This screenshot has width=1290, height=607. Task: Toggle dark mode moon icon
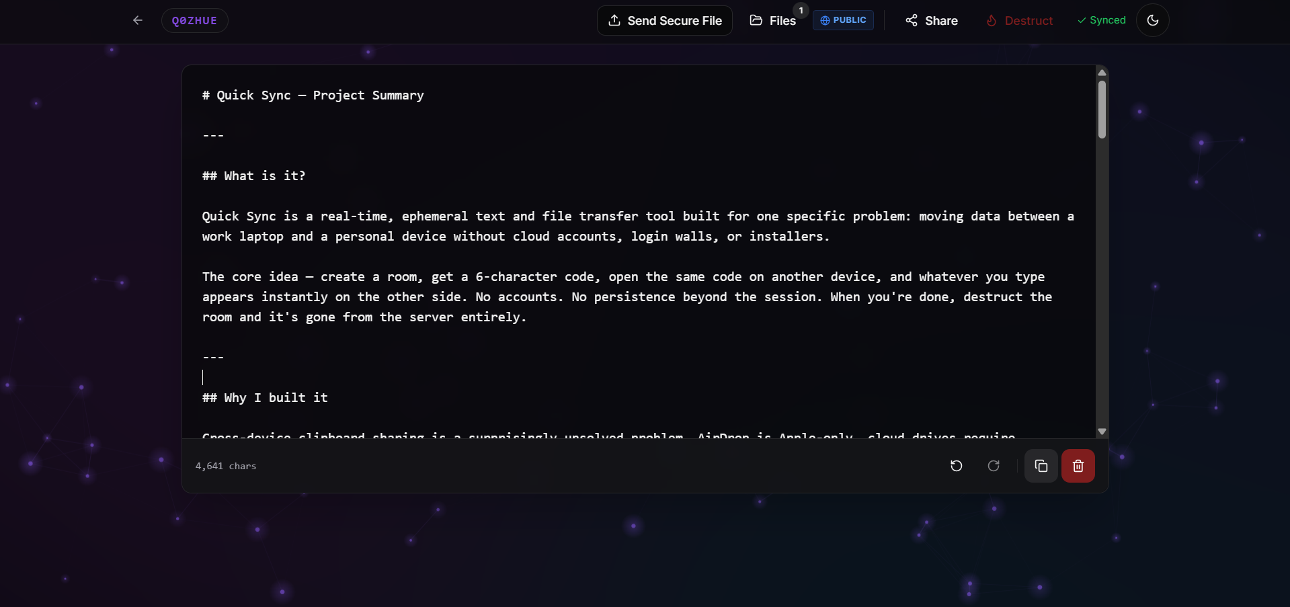click(x=1152, y=20)
